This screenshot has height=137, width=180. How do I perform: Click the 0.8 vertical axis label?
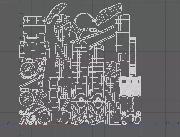[x=21, y=26]
